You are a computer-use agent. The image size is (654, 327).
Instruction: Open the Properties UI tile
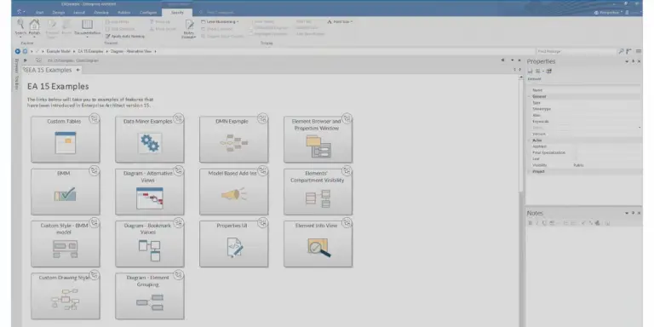pos(233,244)
